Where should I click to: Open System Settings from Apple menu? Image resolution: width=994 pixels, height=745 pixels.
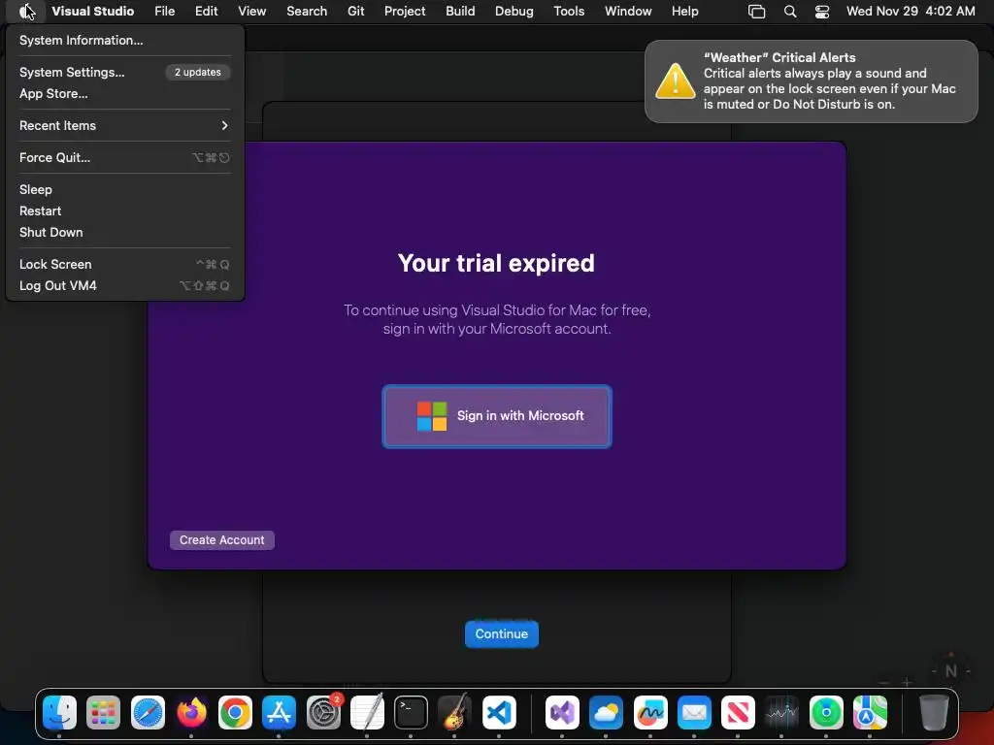coord(125,72)
